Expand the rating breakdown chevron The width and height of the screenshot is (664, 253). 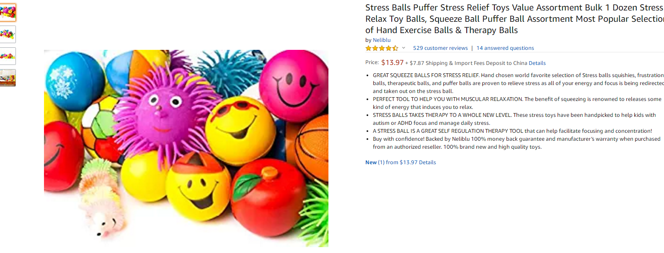(x=403, y=48)
